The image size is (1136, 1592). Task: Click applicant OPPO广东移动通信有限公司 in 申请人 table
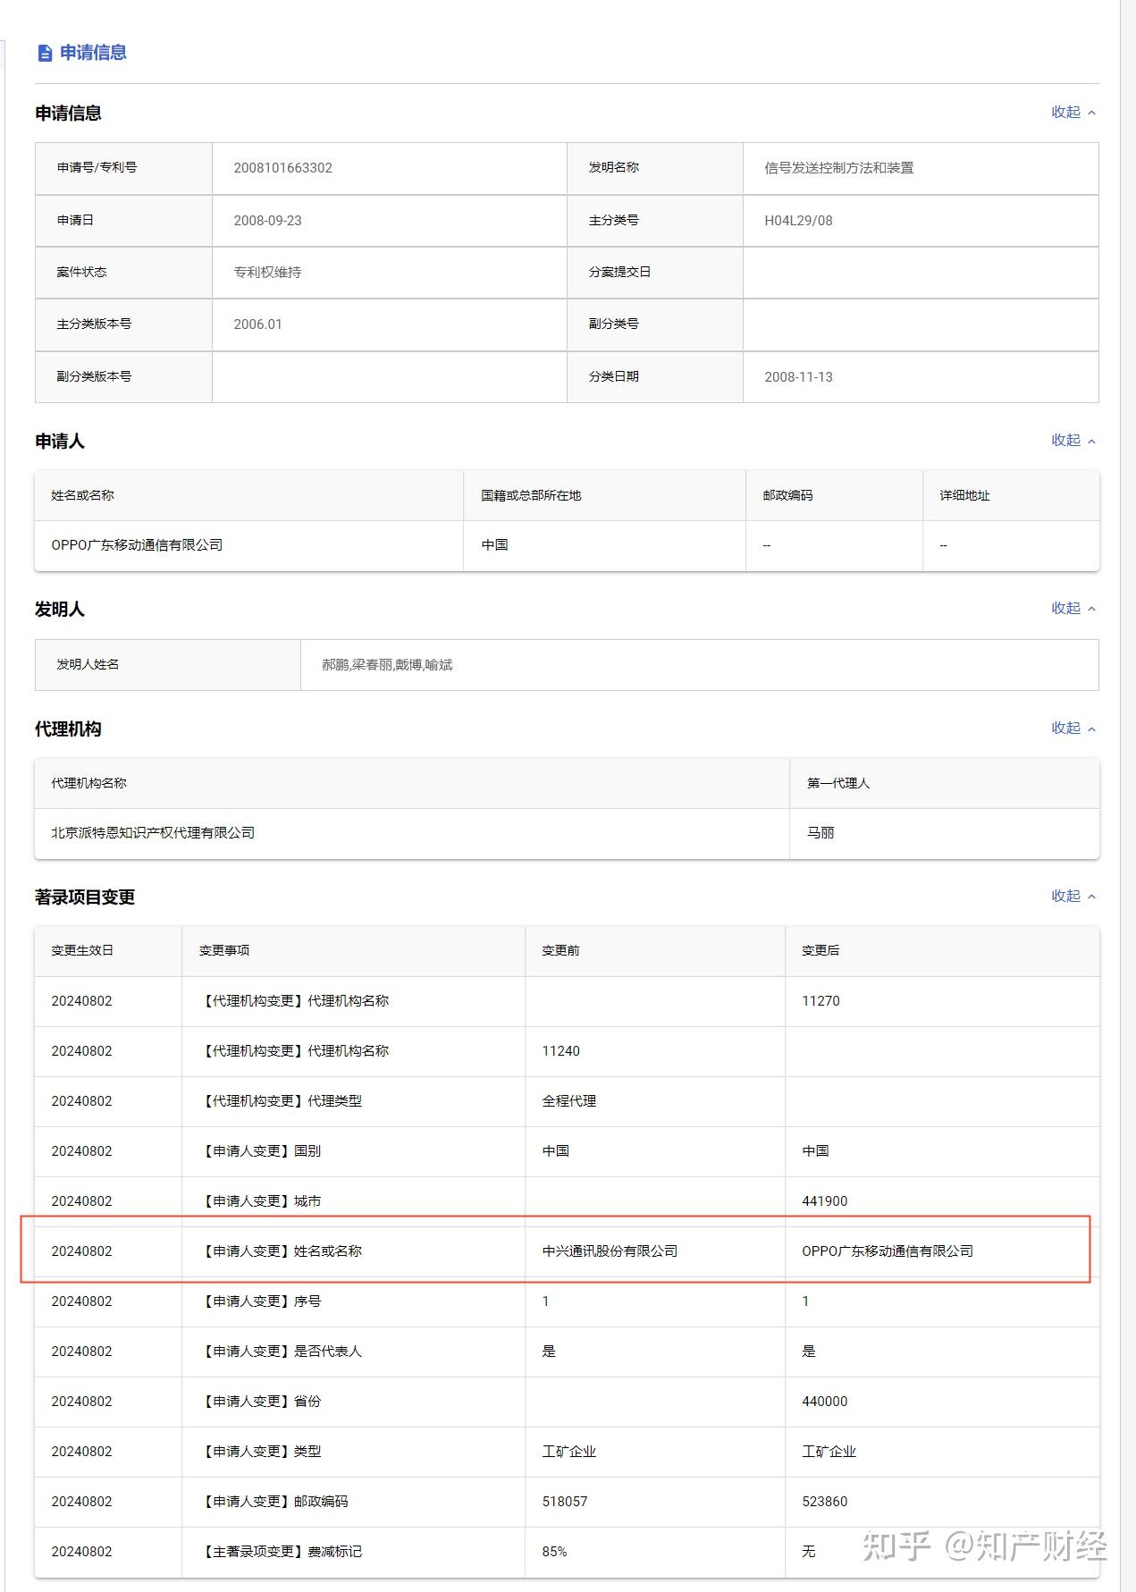[x=137, y=545]
